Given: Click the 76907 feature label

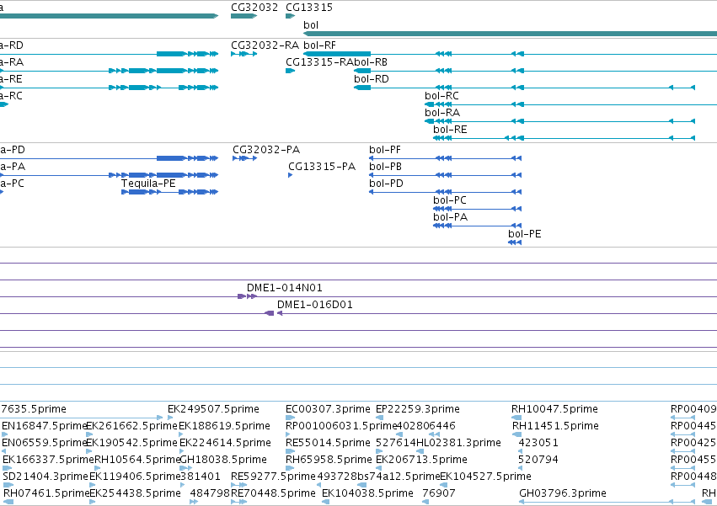Looking at the screenshot, I should coord(439,493).
